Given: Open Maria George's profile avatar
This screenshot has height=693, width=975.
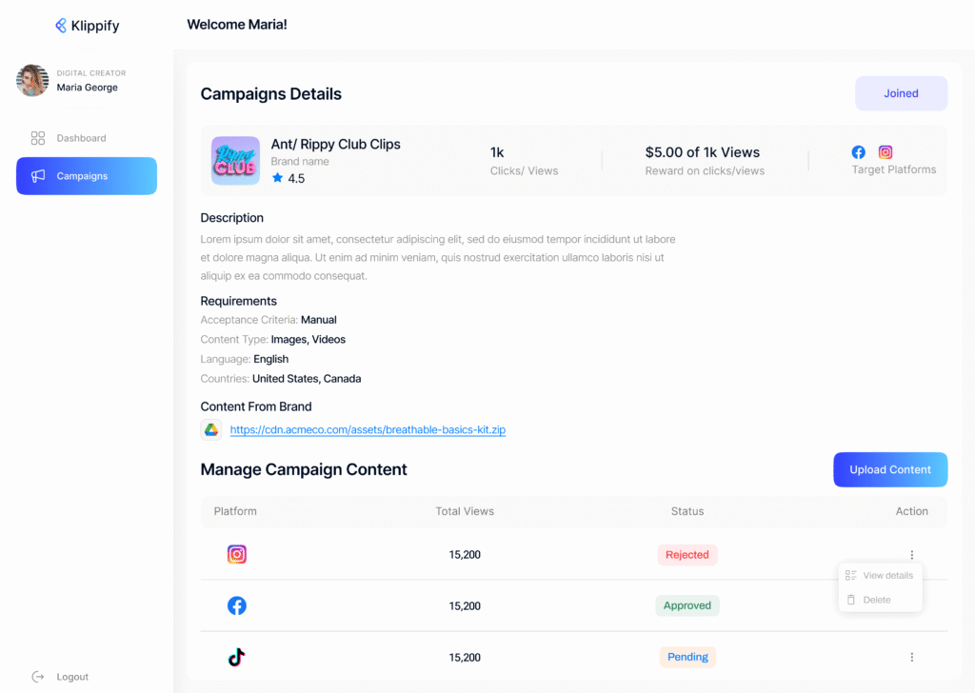Looking at the screenshot, I should pos(32,81).
